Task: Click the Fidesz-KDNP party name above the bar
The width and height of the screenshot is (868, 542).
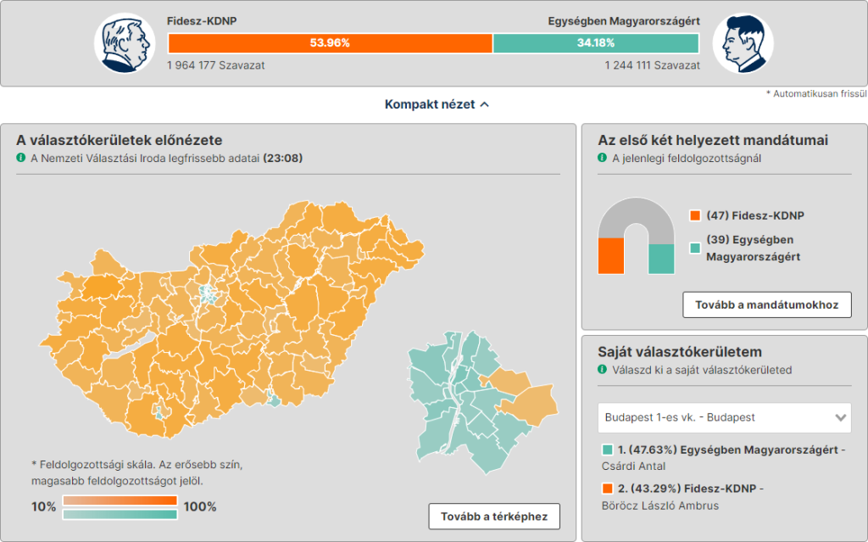Action: pos(202,21)
